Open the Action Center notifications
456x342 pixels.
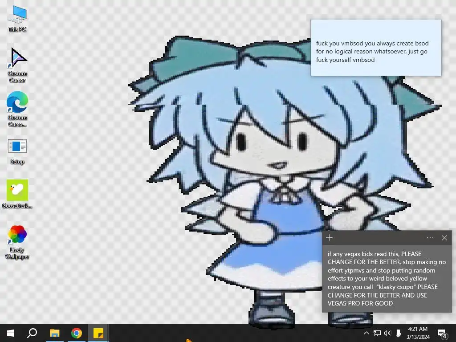point(442,333)
